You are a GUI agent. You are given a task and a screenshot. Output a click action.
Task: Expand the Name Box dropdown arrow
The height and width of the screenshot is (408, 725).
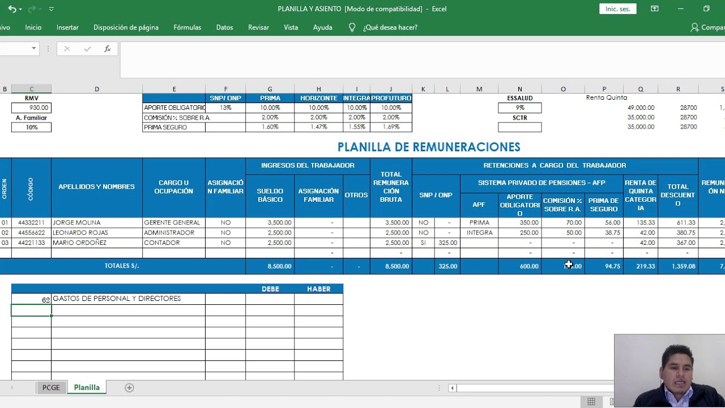33,49
